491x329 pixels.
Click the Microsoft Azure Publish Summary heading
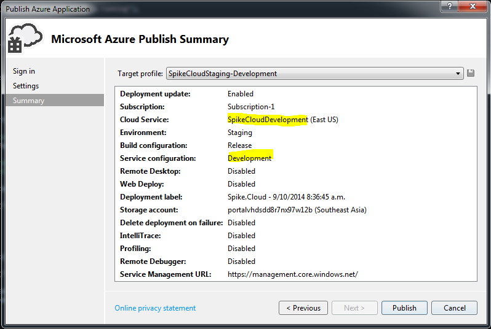pyautogui.click(x=140, y=39)
